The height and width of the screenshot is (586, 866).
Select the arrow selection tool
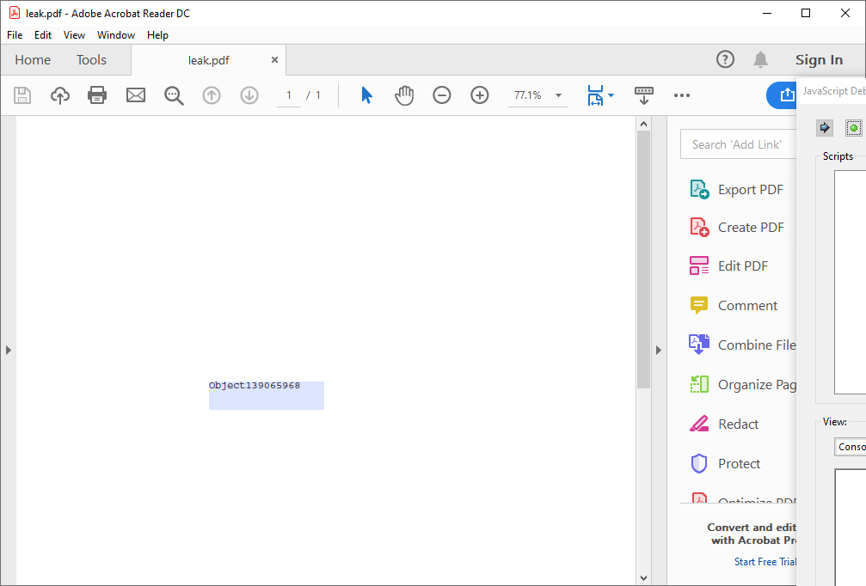point(366,95)
